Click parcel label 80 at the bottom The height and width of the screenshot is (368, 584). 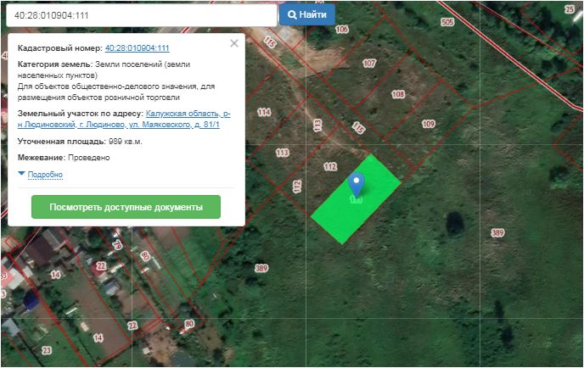189,323
